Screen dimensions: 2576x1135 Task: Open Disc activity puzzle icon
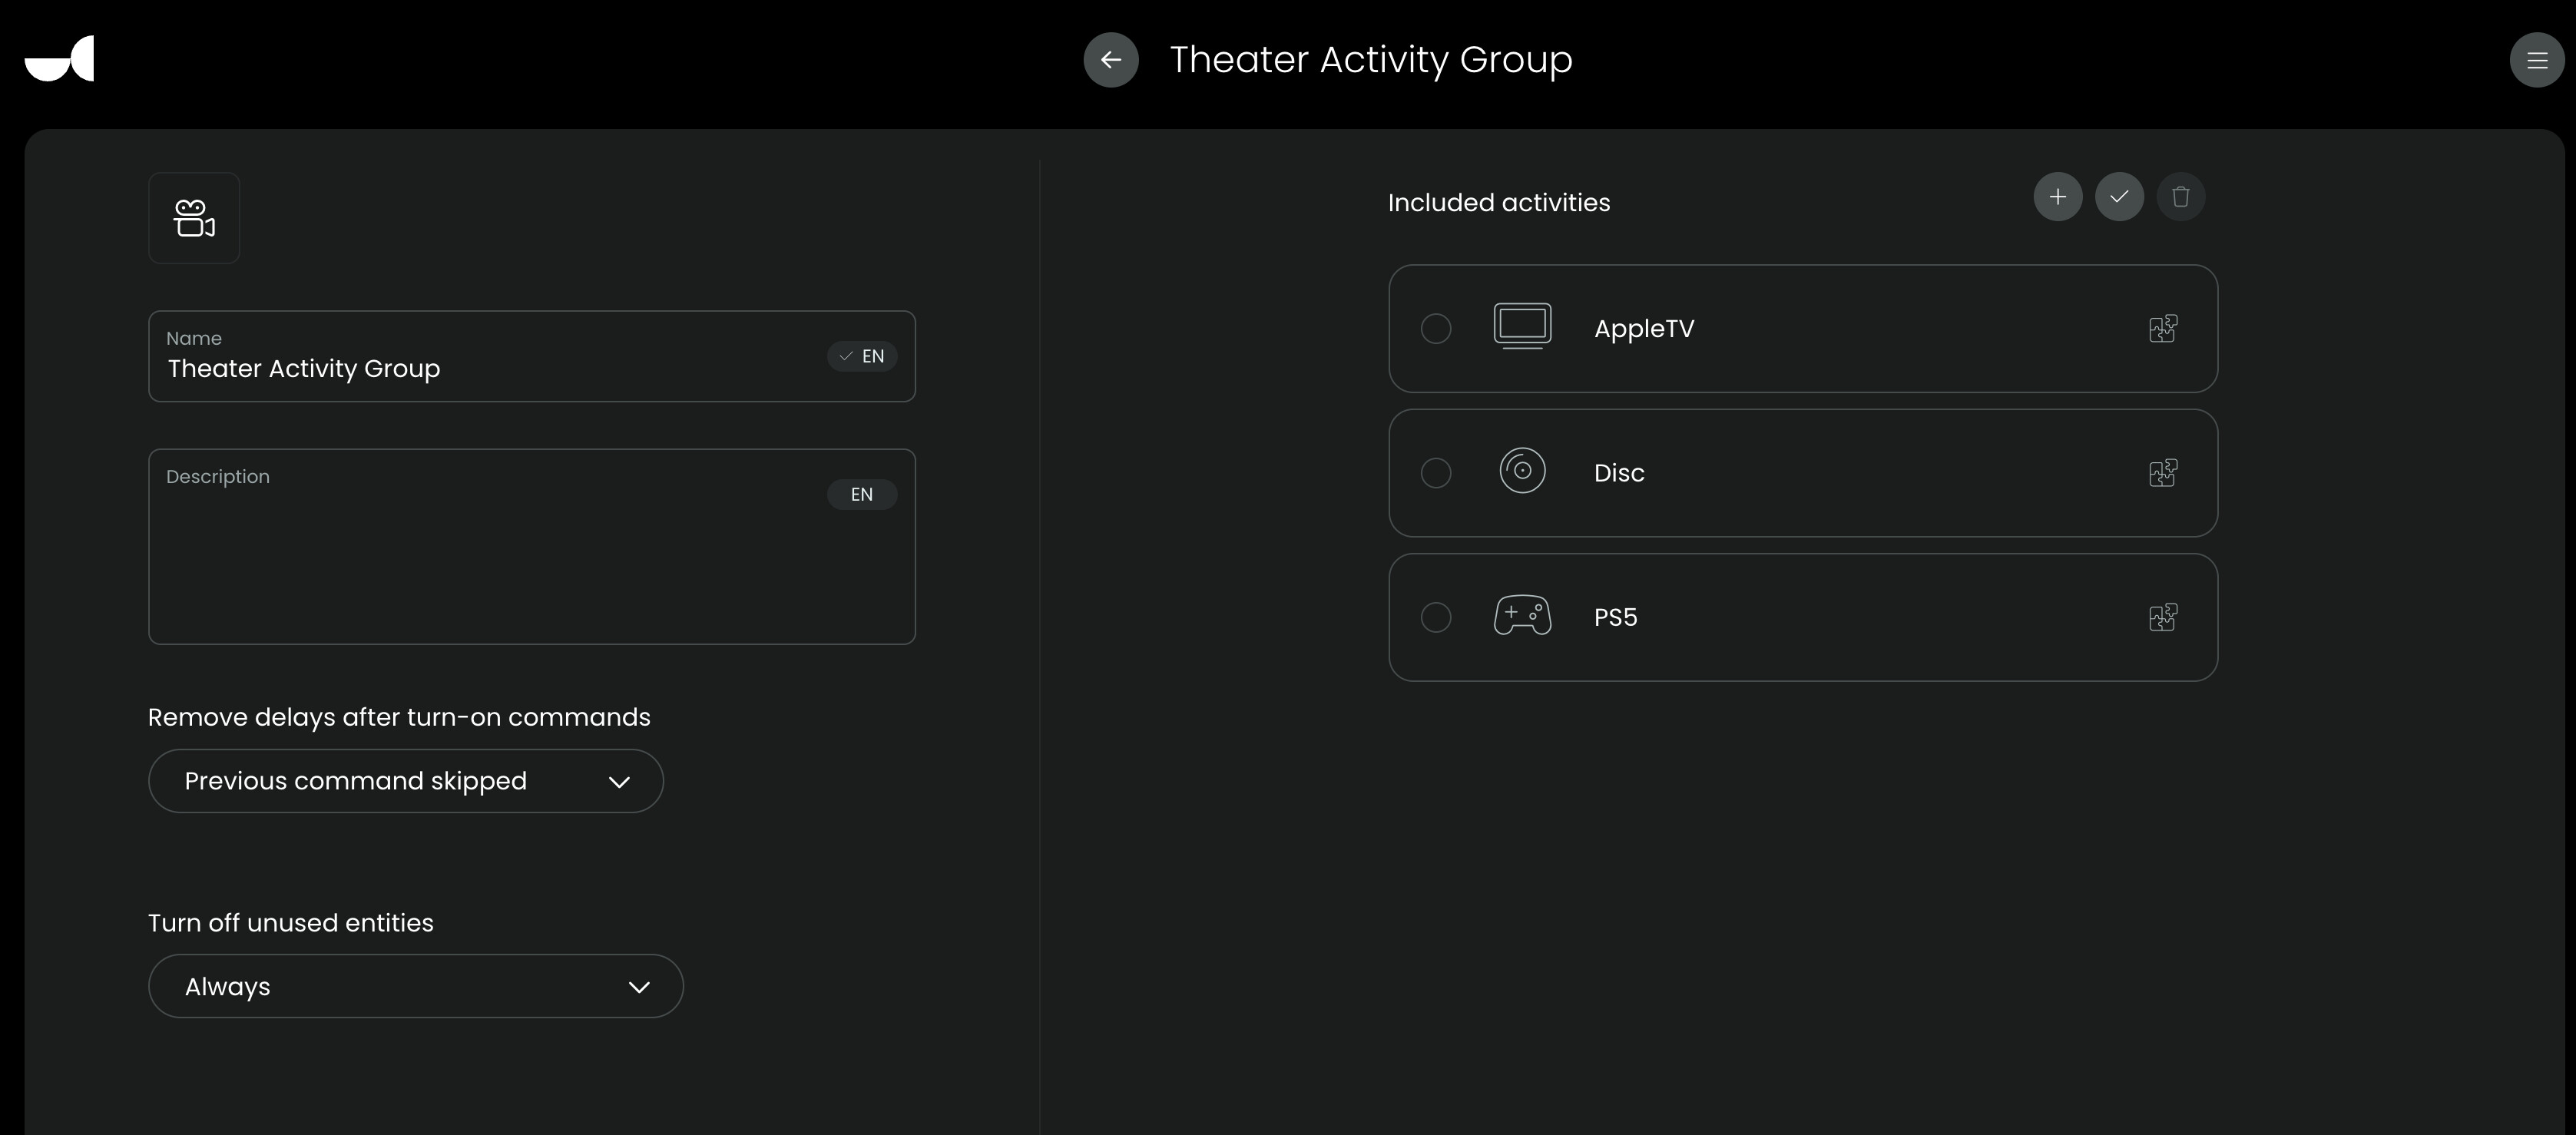2163,472
